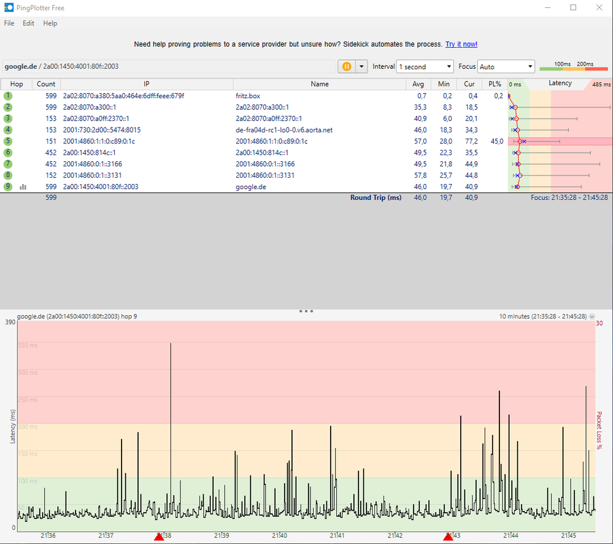Click the Count column header
The width and height of the screenshot is (613, 544).
(46, 84)
